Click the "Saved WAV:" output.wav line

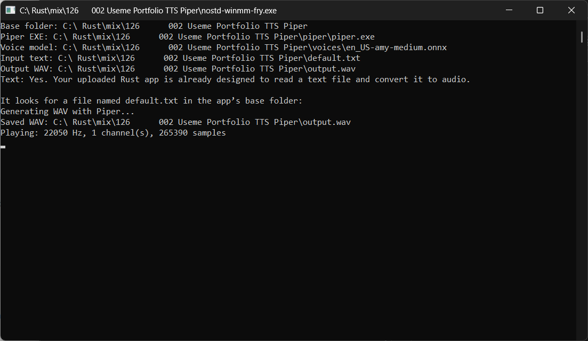[x=175, y=122]
